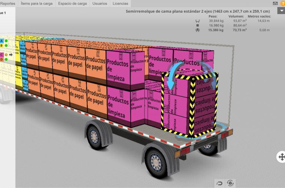Switch to Espacio de carga tab
The height and width of the screenshot is (188, 285).
(x=72, y=3)
